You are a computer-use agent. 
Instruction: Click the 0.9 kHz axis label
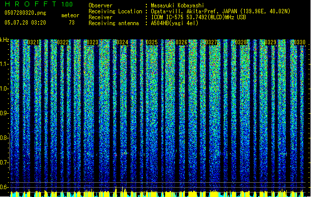coord(4,113)
